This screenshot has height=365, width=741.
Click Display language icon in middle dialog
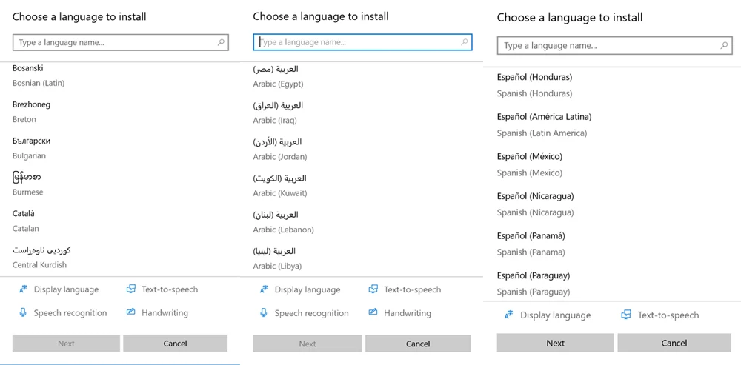(x=265, y=289)
